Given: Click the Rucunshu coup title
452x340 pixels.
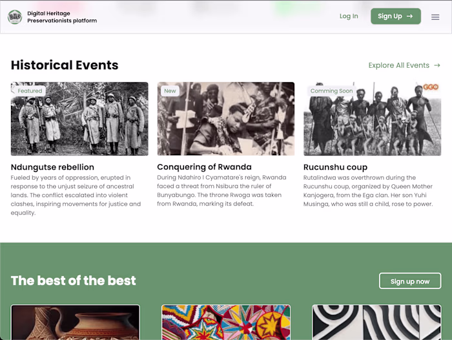Looking at the screenshot, I should [x=335, y=167].
